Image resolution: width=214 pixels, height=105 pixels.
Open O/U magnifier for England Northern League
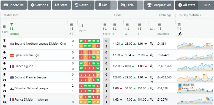pos(151,44)
